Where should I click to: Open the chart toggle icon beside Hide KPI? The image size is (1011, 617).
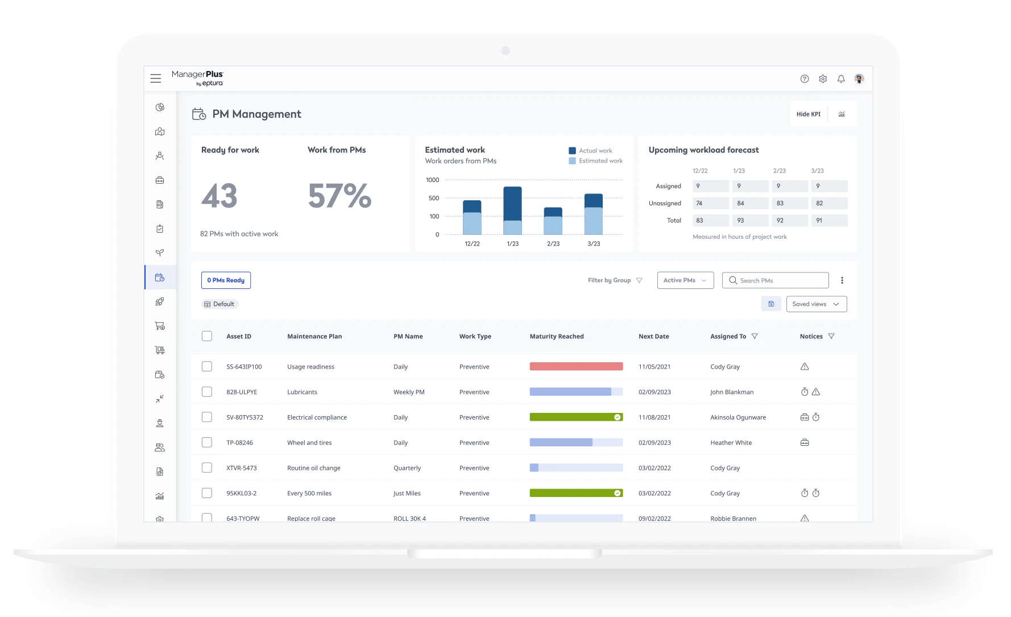click(842, 114)
